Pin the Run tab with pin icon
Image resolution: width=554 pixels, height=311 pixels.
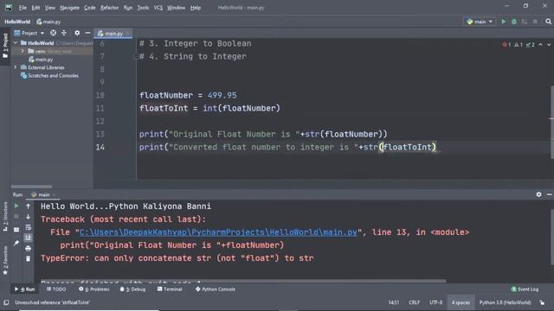16,243
